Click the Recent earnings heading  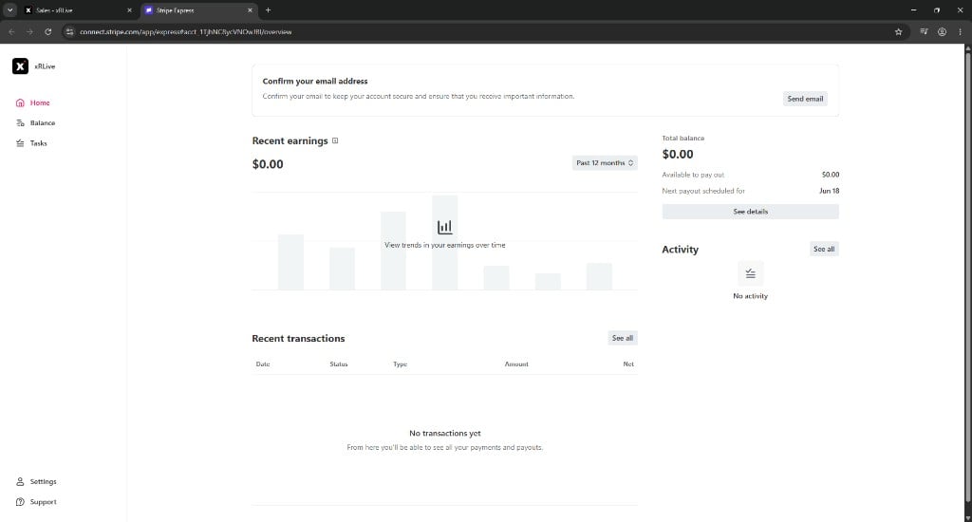pyautogui.click(x=290, y=140)
